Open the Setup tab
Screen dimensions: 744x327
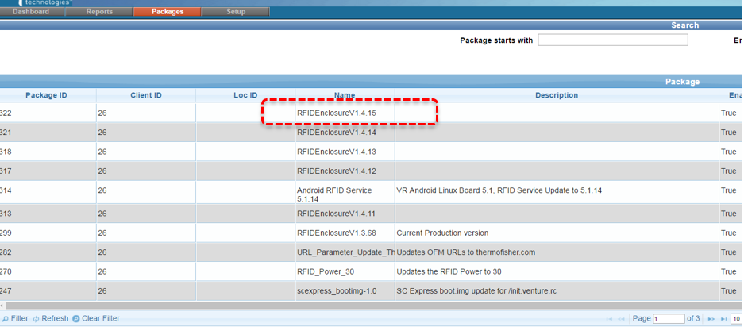coord(236,12)
